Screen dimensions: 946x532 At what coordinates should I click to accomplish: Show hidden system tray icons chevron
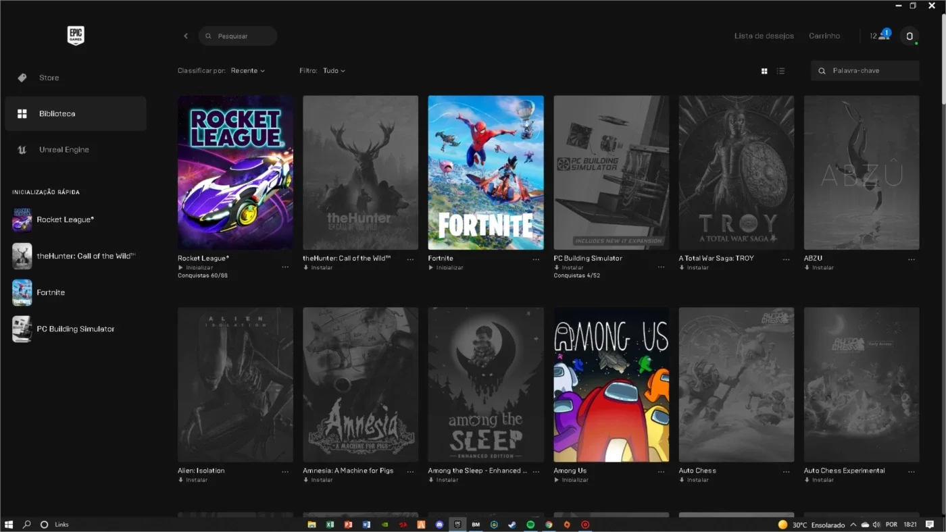(x=853, y=525)
